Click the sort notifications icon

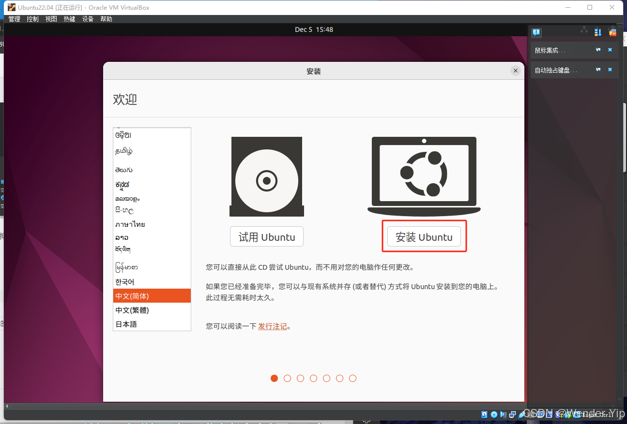point(598,32)
